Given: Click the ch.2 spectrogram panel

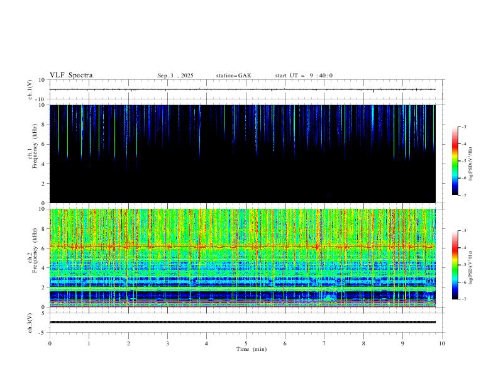Looking at the screenshot, I should click(243, 258).
